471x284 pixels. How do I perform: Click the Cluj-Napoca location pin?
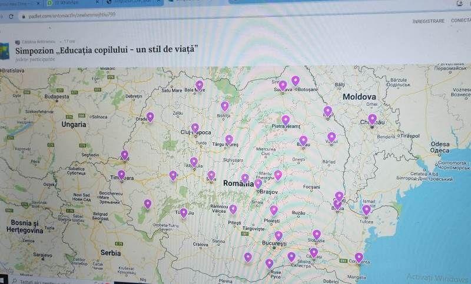pos(195,128)
